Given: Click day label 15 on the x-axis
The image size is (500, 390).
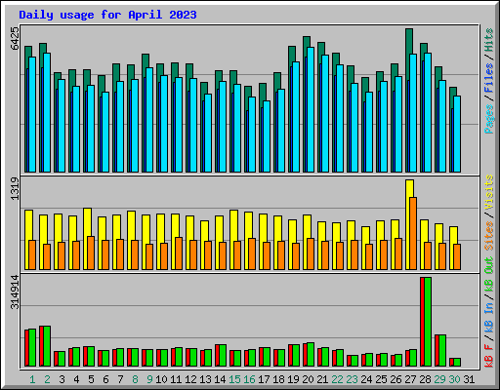Looking at the screenshot, I should tap(234, 379).
